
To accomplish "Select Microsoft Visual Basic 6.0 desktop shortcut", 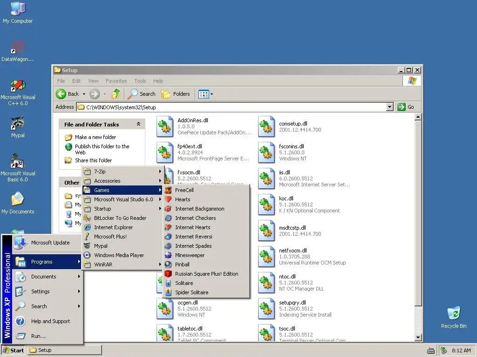I will pos(18,168).
